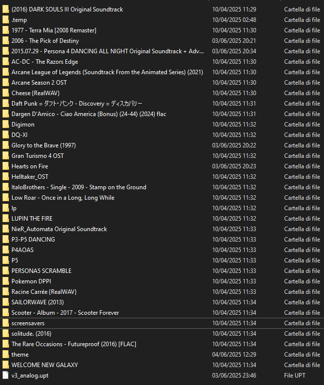324x385 pixels.
Task: Click folder icon of The Pick of Destiny
Action: [x=5, y=41]
